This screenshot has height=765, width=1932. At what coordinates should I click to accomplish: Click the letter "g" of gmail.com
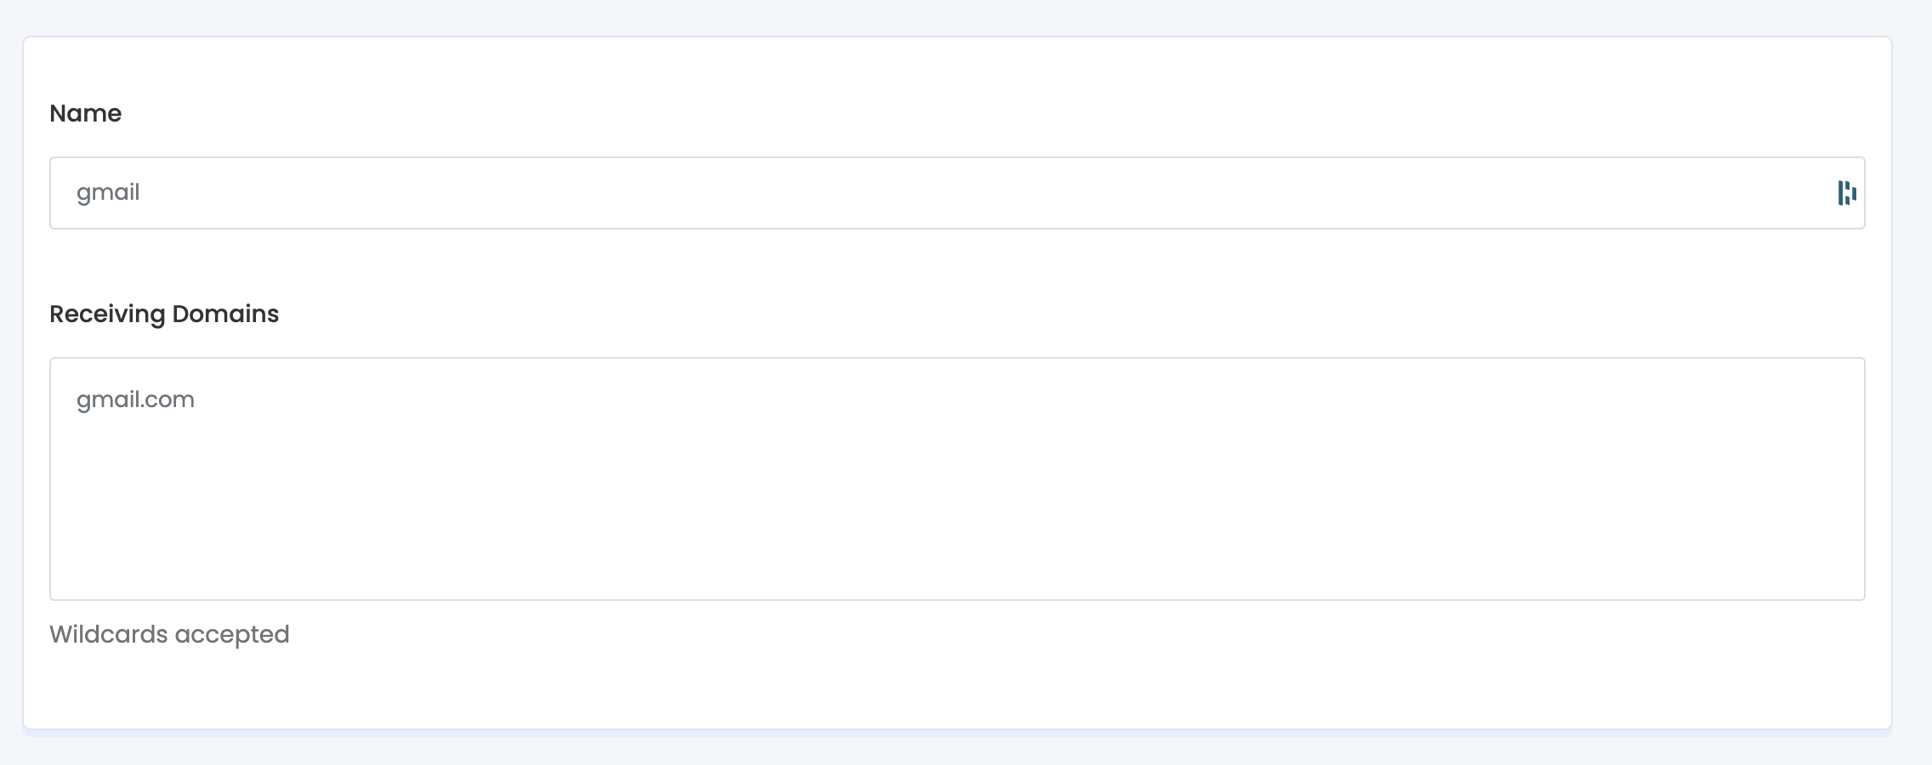click(82, 401)
